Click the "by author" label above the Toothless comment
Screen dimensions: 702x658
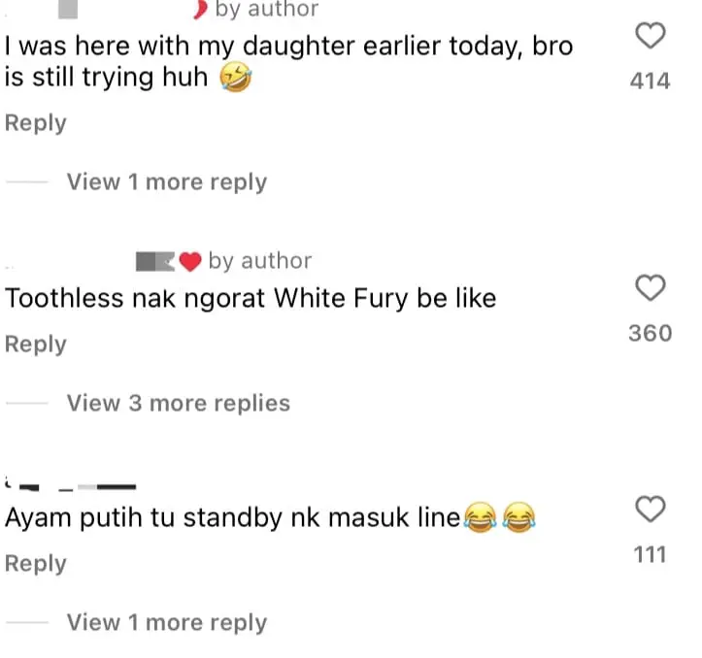260,260
